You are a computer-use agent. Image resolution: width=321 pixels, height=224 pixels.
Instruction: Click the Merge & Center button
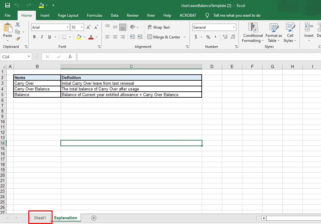pos(163,37)
